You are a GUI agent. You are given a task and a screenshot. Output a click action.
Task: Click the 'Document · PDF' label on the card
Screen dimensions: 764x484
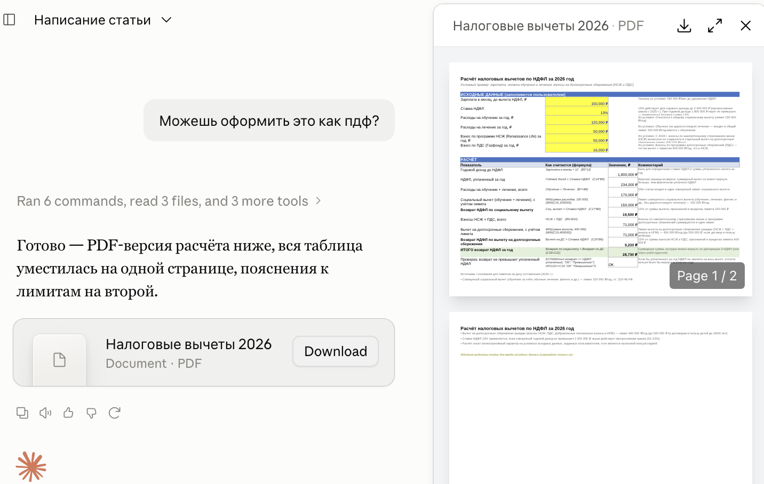tap(154, 364)
